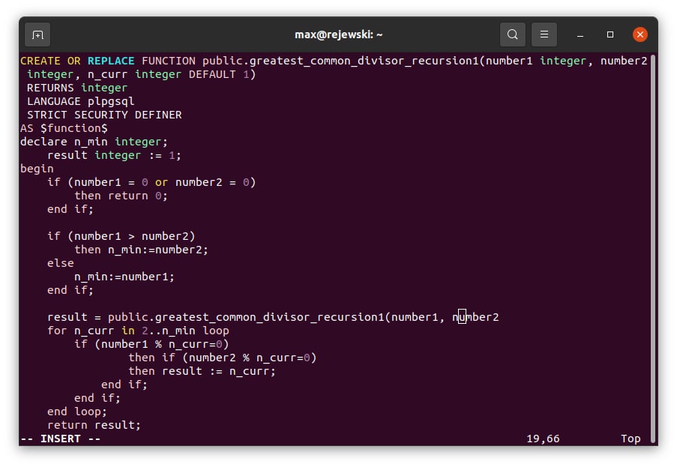Open the terminal search
The width and height of the screenshot is (677, 467).
pos(513,34)
